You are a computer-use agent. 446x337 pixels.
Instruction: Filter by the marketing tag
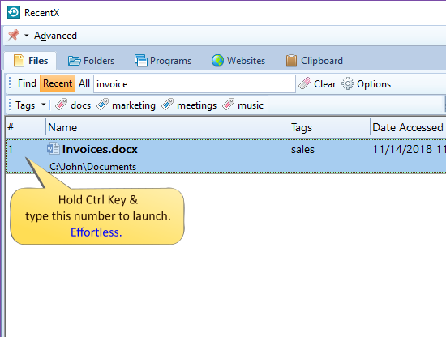pyautogui.click(x=126, y=105)
